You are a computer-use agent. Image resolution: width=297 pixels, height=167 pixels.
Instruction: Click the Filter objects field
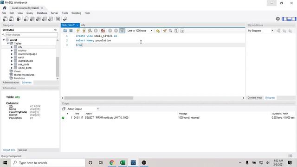[x=32, y=35]
